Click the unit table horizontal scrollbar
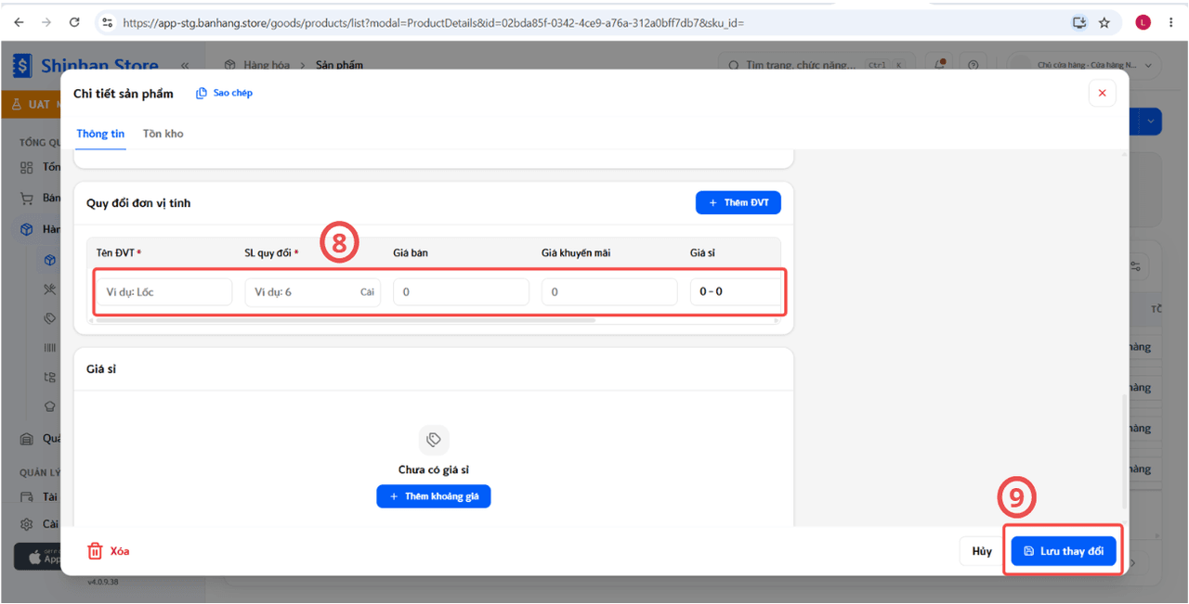 point(345,320)
